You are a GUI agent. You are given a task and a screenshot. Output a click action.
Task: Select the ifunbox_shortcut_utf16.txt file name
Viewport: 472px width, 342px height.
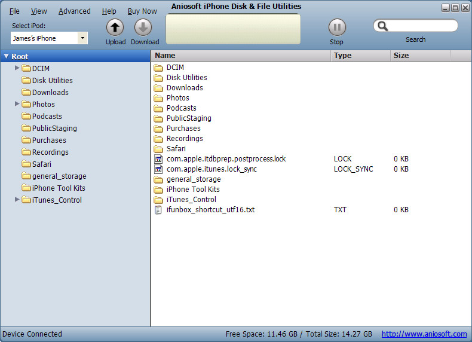210,210
